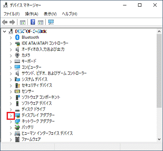This screenshot has height=151, width=163.
Task: Click the scrollbar up arrow
Action: pyautogui.click(x=159, y=32)
